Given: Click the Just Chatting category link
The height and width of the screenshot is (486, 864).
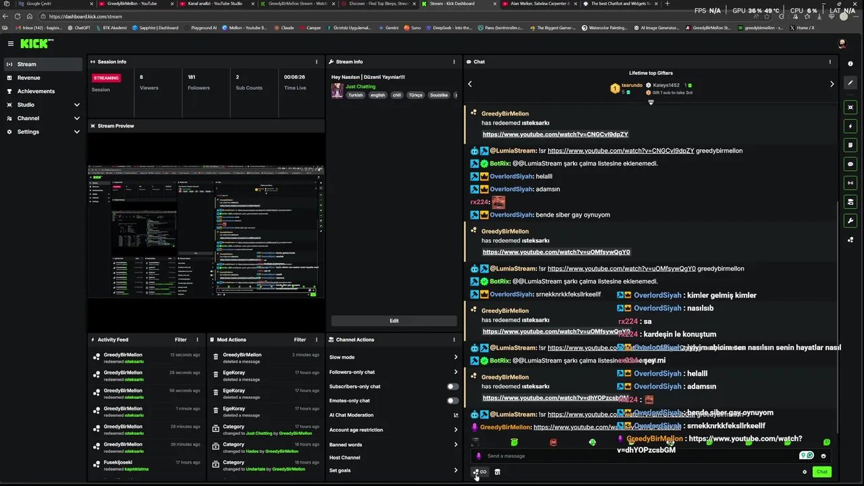Looking at the screenshot, I should coord(360,86).
